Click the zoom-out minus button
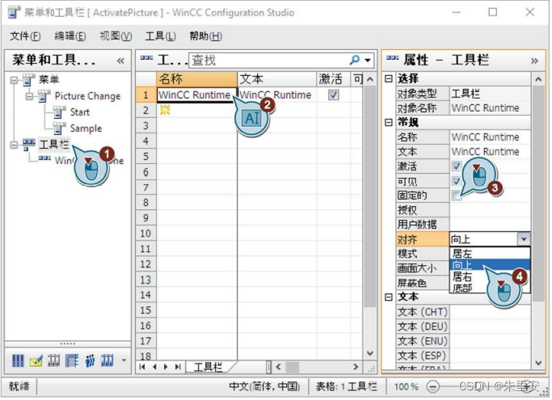The image size is (552, 400). click(x=432, y=387)
